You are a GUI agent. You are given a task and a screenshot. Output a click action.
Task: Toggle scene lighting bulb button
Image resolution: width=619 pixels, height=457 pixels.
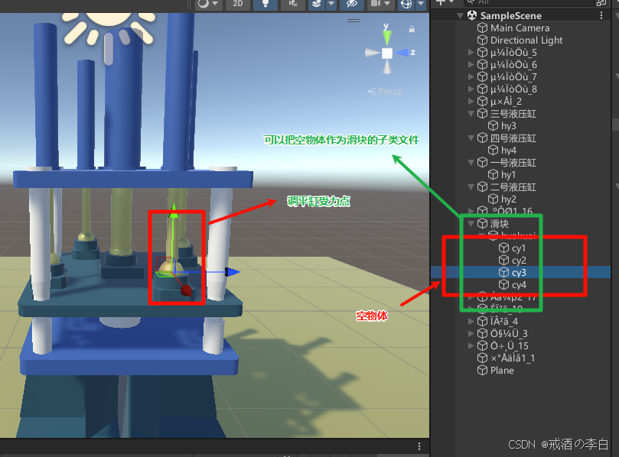click(266, 4)
